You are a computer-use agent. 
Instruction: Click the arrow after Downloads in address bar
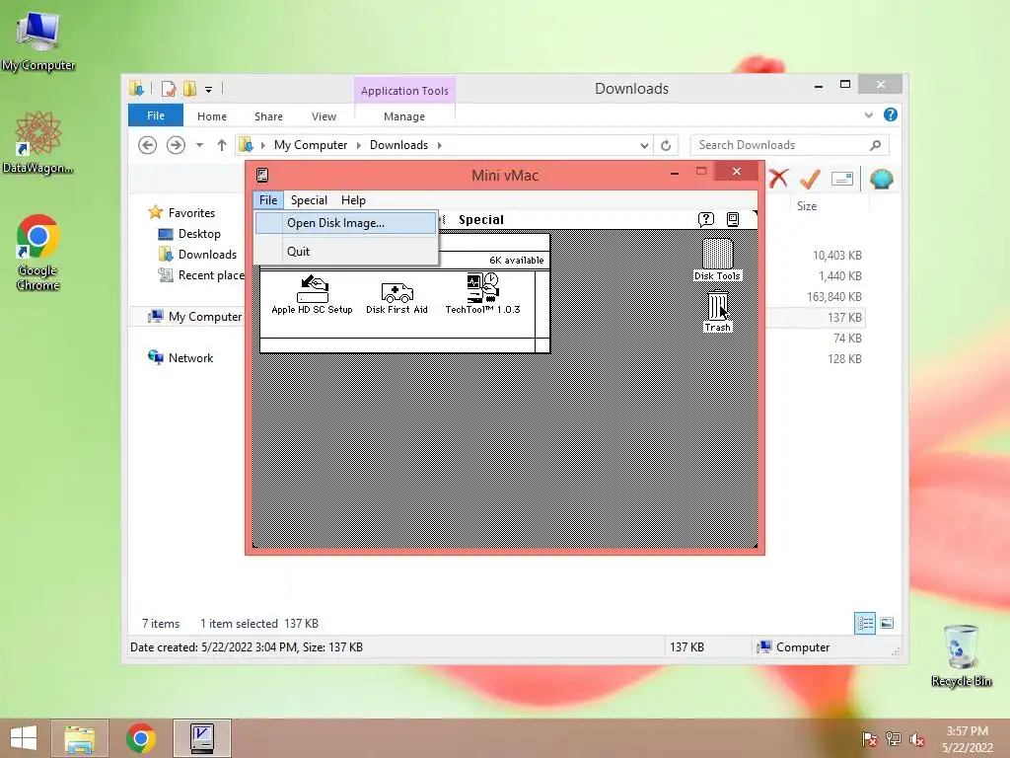tap(440, 145)
